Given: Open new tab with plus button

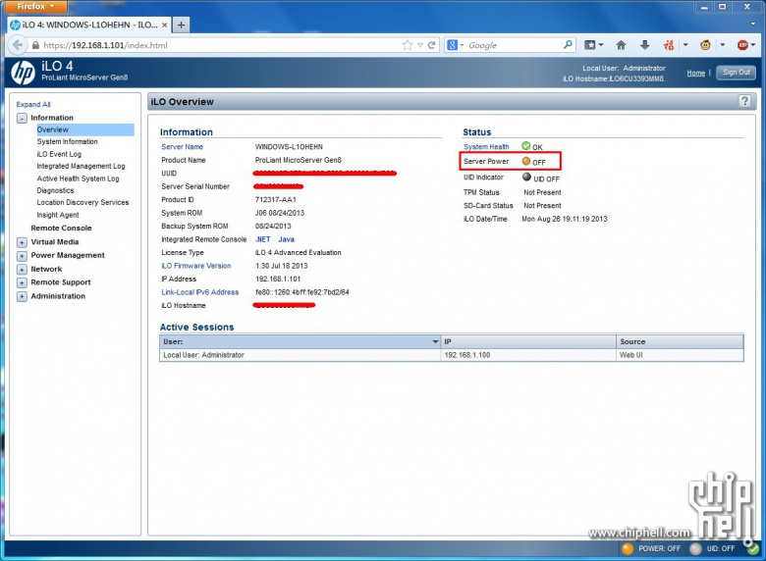Looking at the screenshot, I should 181,25.
